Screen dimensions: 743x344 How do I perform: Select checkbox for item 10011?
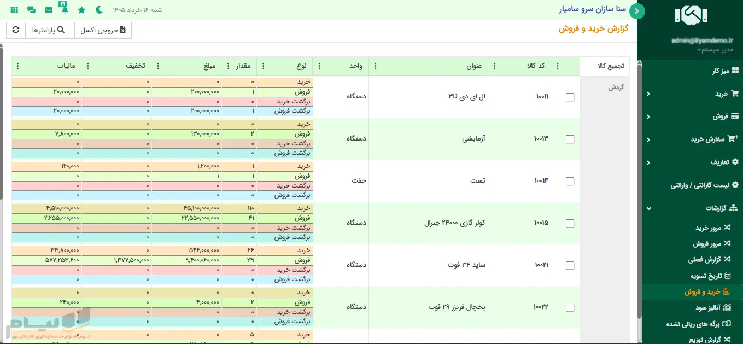(570, 97)
